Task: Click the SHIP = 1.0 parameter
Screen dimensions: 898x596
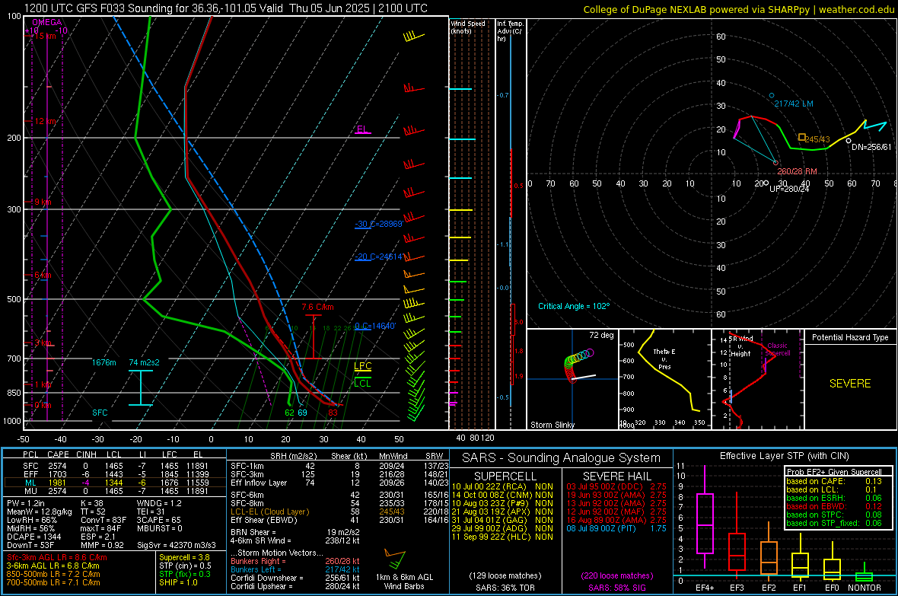Action: tap(178, 582)
